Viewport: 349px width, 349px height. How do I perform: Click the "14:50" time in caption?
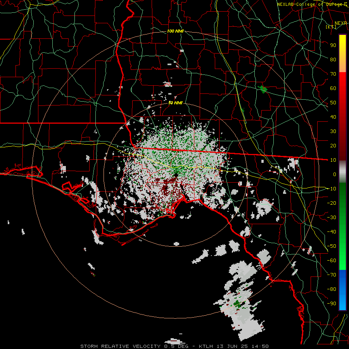260,346
